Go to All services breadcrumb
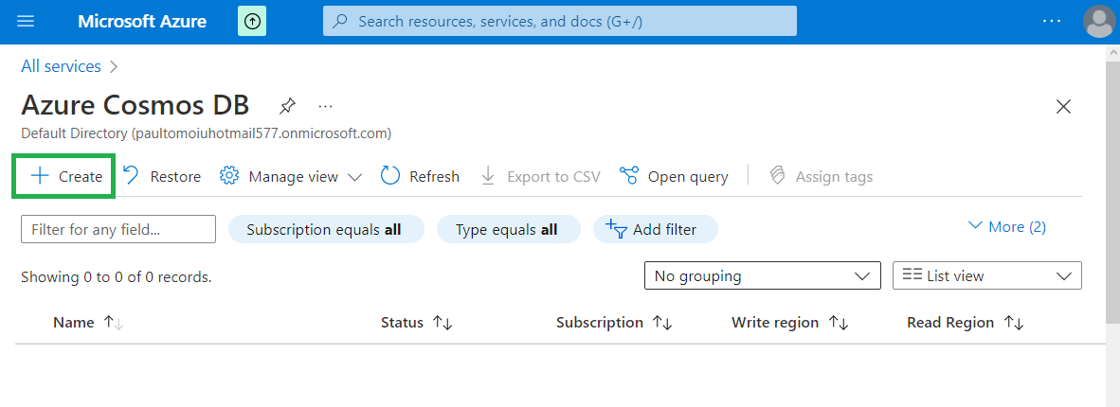 tap(62, 66)
